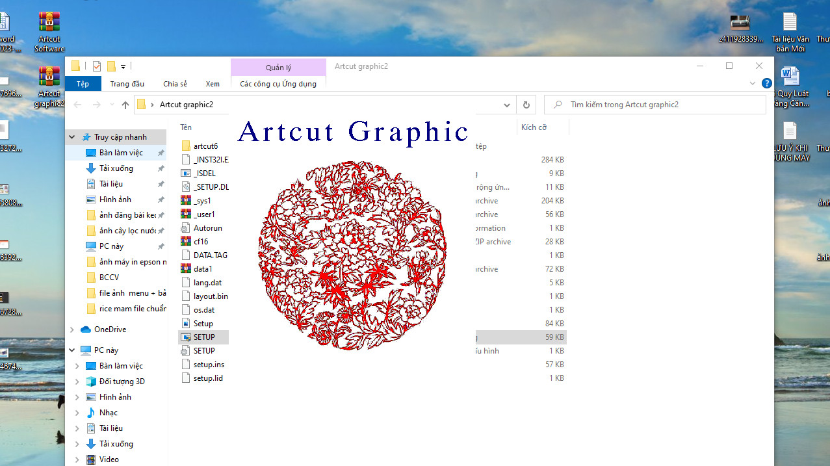
Task: Switch to the Xem ribbon tab
Action: 213,84
